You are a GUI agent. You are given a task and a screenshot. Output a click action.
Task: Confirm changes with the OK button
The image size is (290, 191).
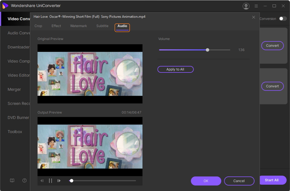coord(206,181)
